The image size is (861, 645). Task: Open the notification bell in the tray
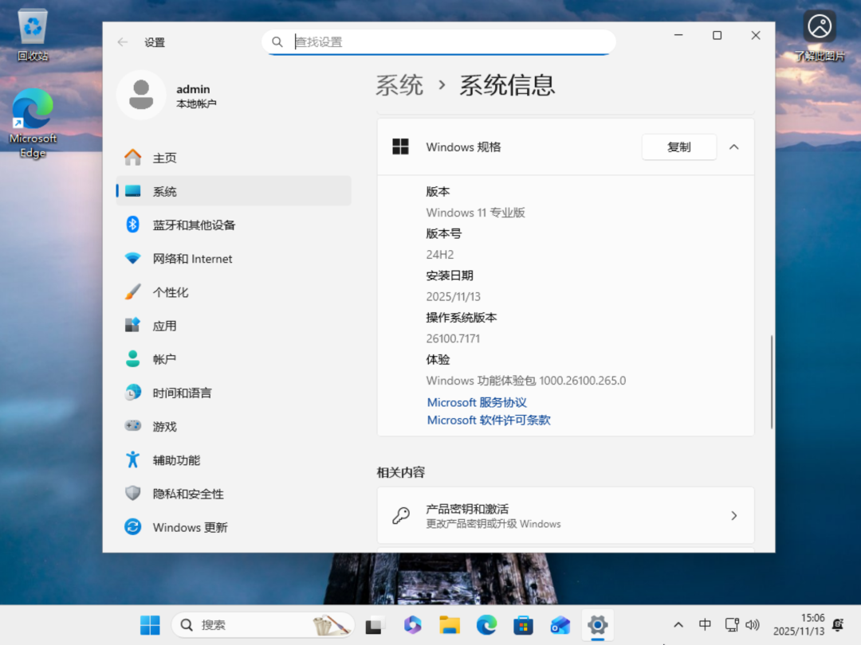tap(838, 625)
